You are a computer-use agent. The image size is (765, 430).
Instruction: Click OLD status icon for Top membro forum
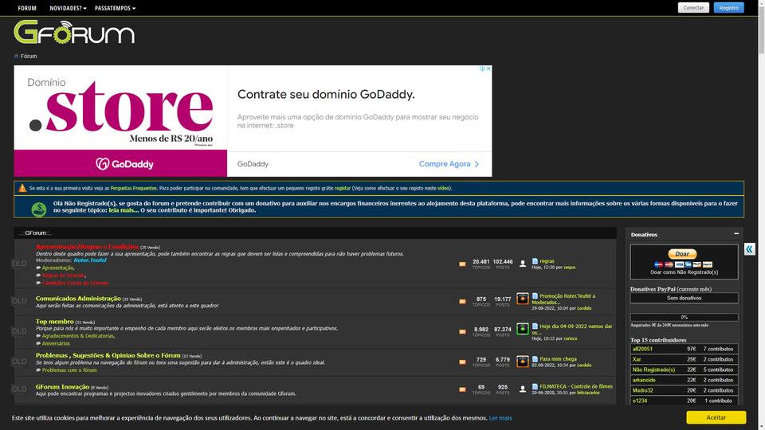[19, 331]
